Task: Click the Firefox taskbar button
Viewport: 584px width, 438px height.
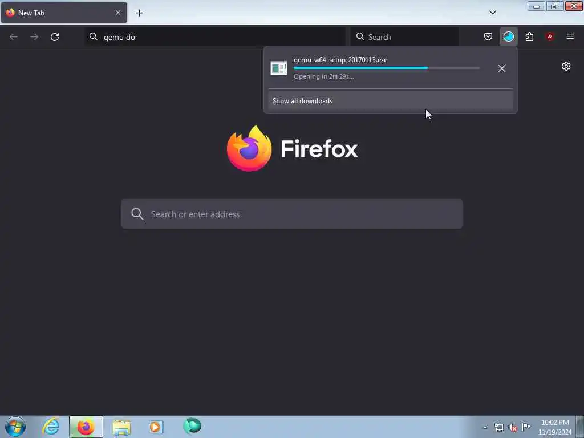Action: [x=86, y=427]
